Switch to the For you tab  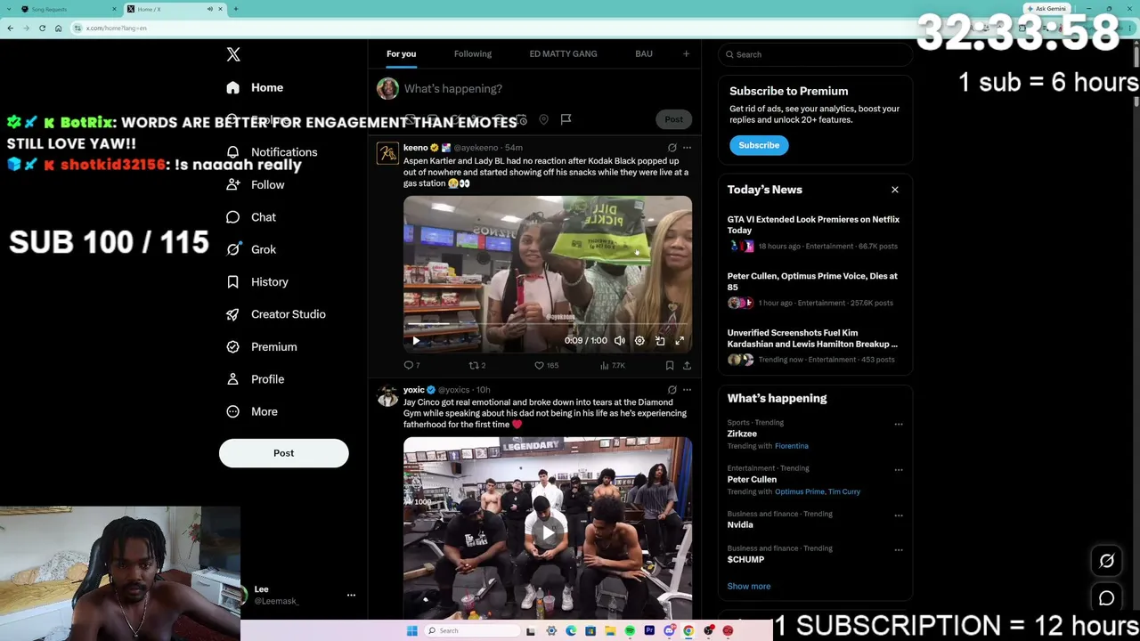pos(401,54)
